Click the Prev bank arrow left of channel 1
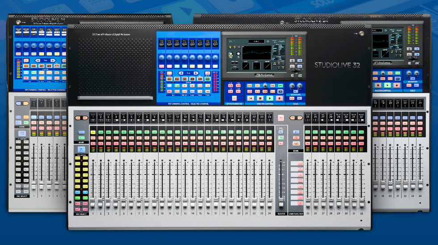This screenshot has width=438, height=245. (78, 118)
